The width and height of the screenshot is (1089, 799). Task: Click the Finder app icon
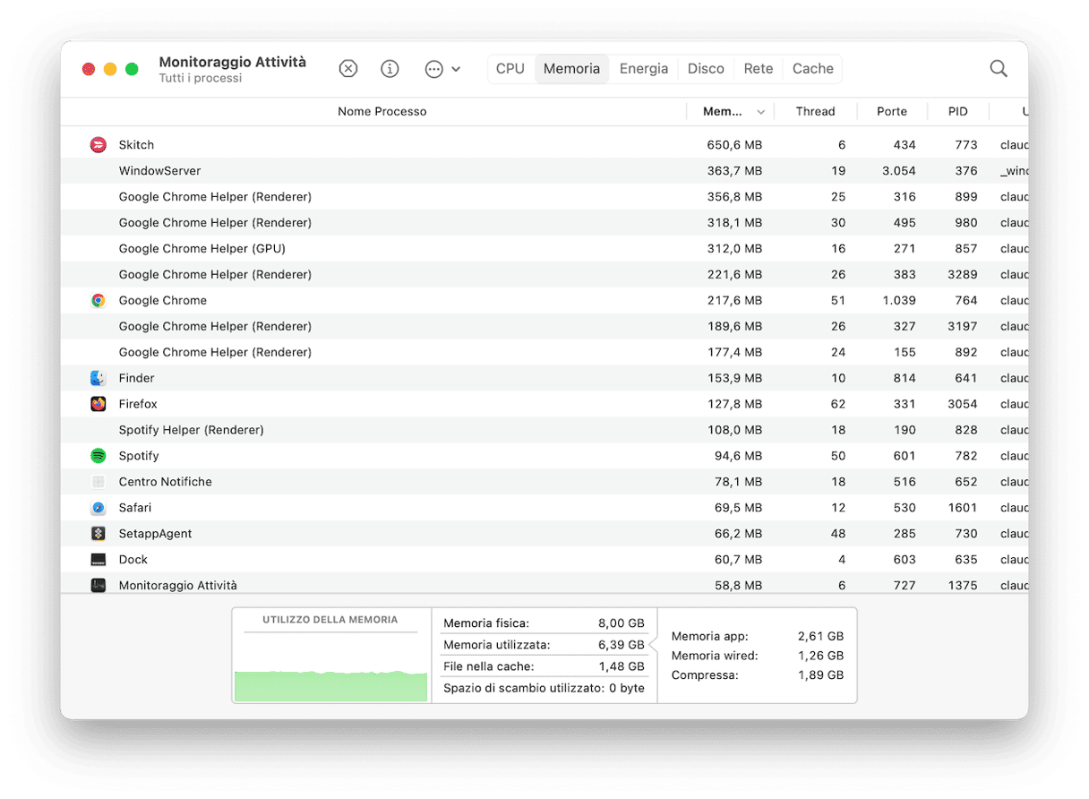[x=99, y=379]
